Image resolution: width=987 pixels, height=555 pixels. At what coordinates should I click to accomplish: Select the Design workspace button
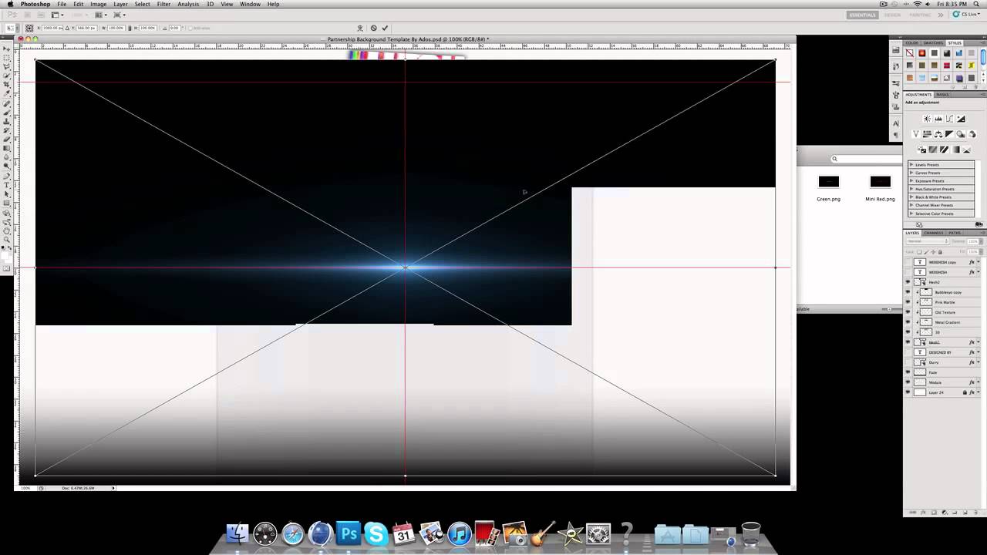(892, 15)
